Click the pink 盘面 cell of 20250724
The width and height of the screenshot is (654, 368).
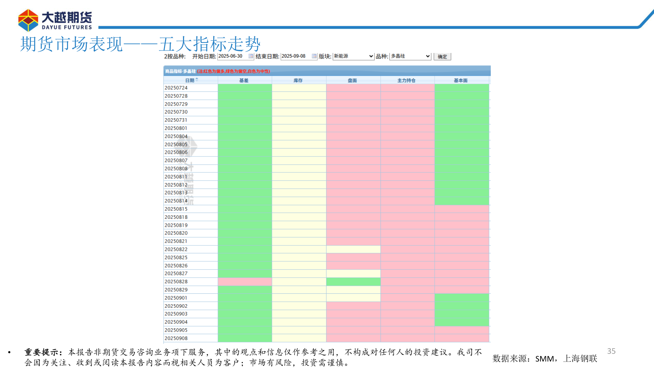point(353,88)
